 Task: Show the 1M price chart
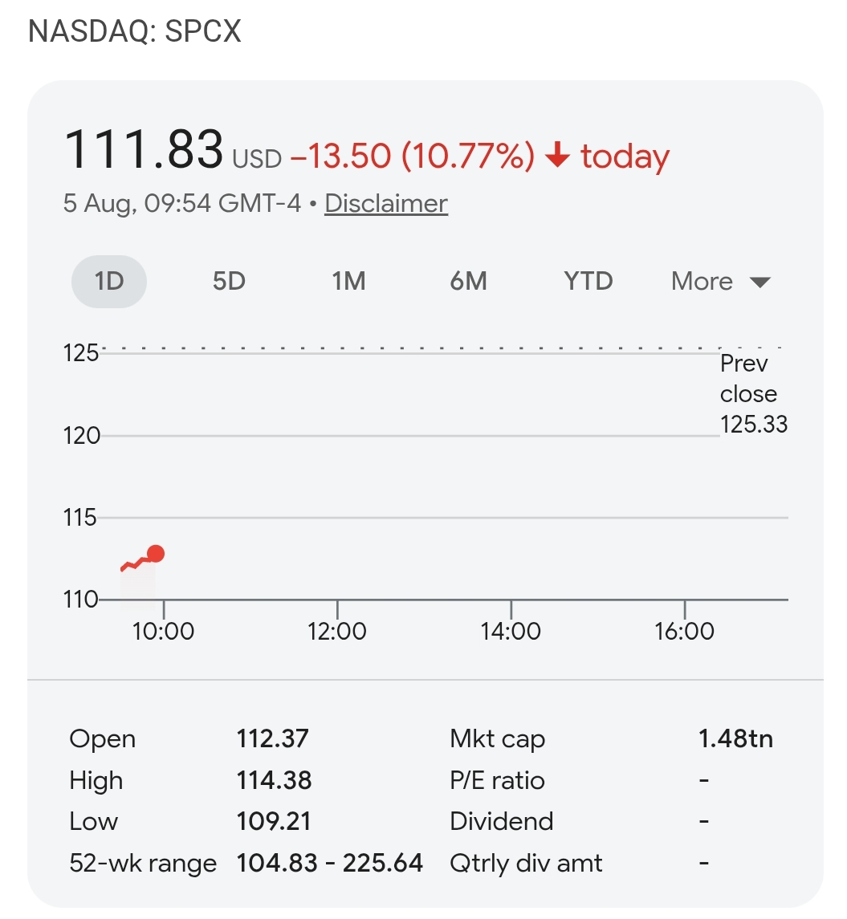click(348, 282)
